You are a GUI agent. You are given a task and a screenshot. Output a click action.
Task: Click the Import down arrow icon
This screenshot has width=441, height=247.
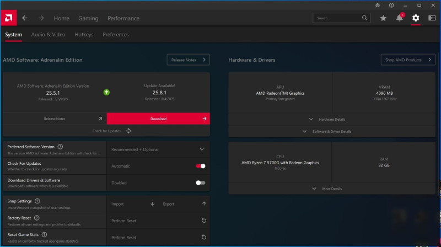pyautogui.click(x=153, y=203)
